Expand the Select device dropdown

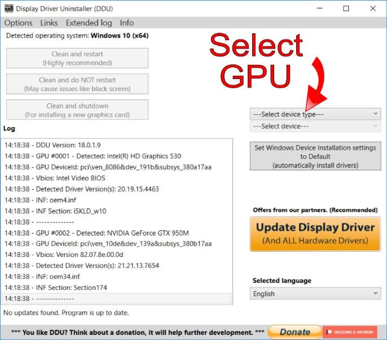tap(315, 127)
